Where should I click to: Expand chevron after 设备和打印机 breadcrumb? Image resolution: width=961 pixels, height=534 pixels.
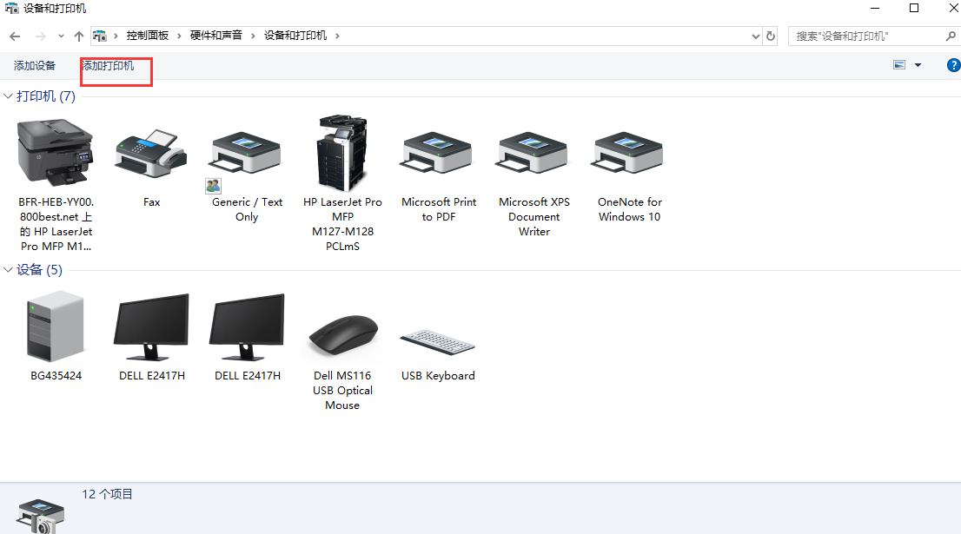[337, 36]
